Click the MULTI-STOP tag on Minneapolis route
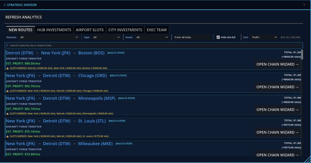Image resolution: width=311 pixels, height=163 pixels. pos(126,98)
